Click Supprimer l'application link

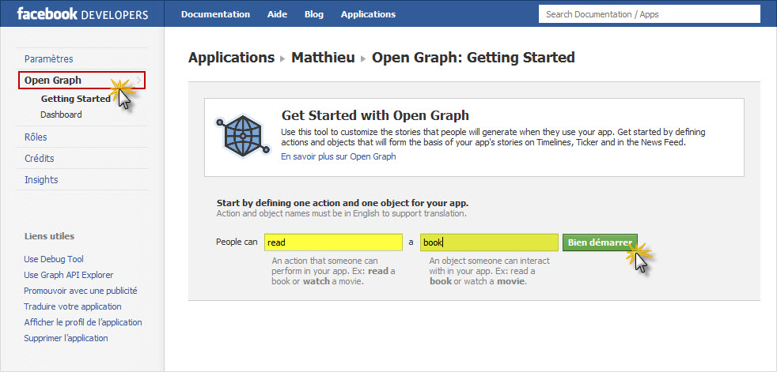coord(66,338)
